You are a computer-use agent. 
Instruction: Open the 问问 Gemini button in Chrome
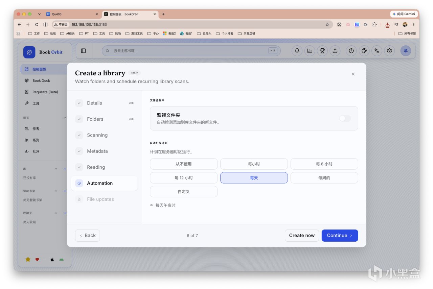[x=404, y=14]
